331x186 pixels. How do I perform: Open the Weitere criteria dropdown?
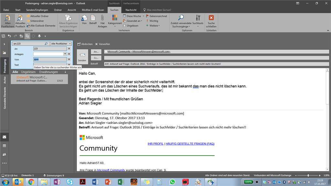point(153,26)
